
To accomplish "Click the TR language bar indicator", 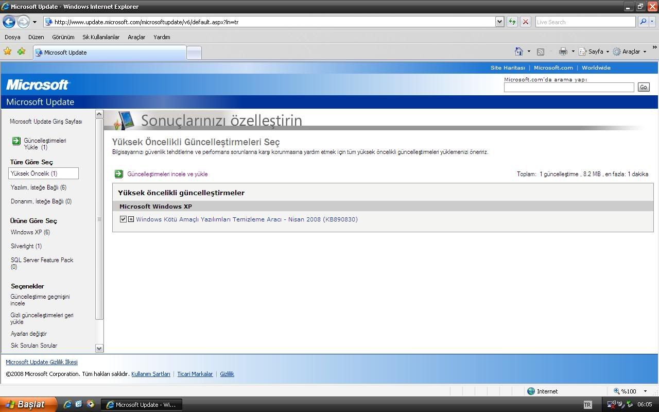I will point(587,405).
